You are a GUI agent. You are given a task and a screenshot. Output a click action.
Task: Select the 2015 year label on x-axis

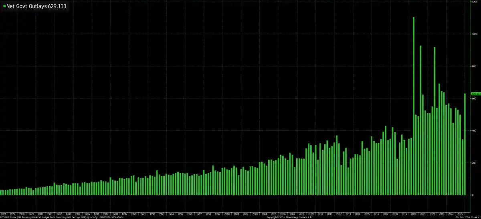pos(367,214)
